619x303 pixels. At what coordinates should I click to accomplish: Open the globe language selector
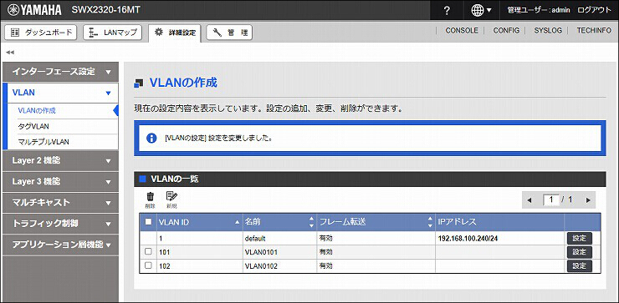[x=481, y=11]
